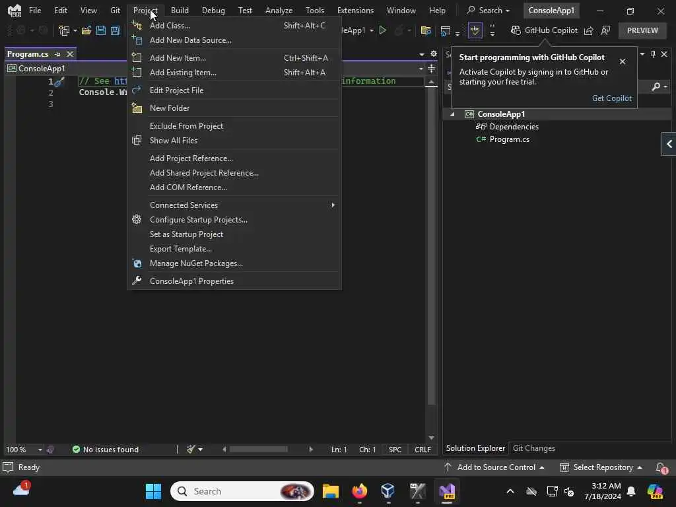Expand Connected Services submenu
Viewport: 676px width, 507px height.
pyautogui.click(x=234, y=205)
